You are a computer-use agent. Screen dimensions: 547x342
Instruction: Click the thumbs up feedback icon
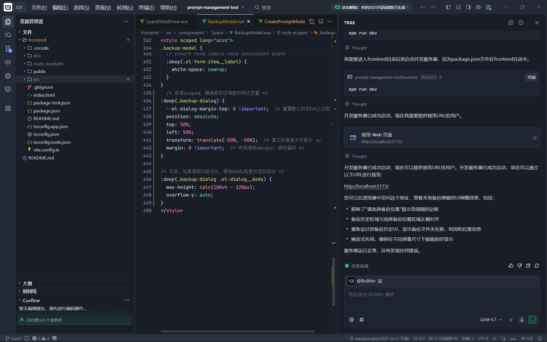tap(511, 266)
